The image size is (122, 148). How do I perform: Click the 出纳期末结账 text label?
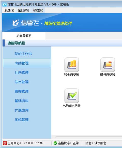coord(72,106)
